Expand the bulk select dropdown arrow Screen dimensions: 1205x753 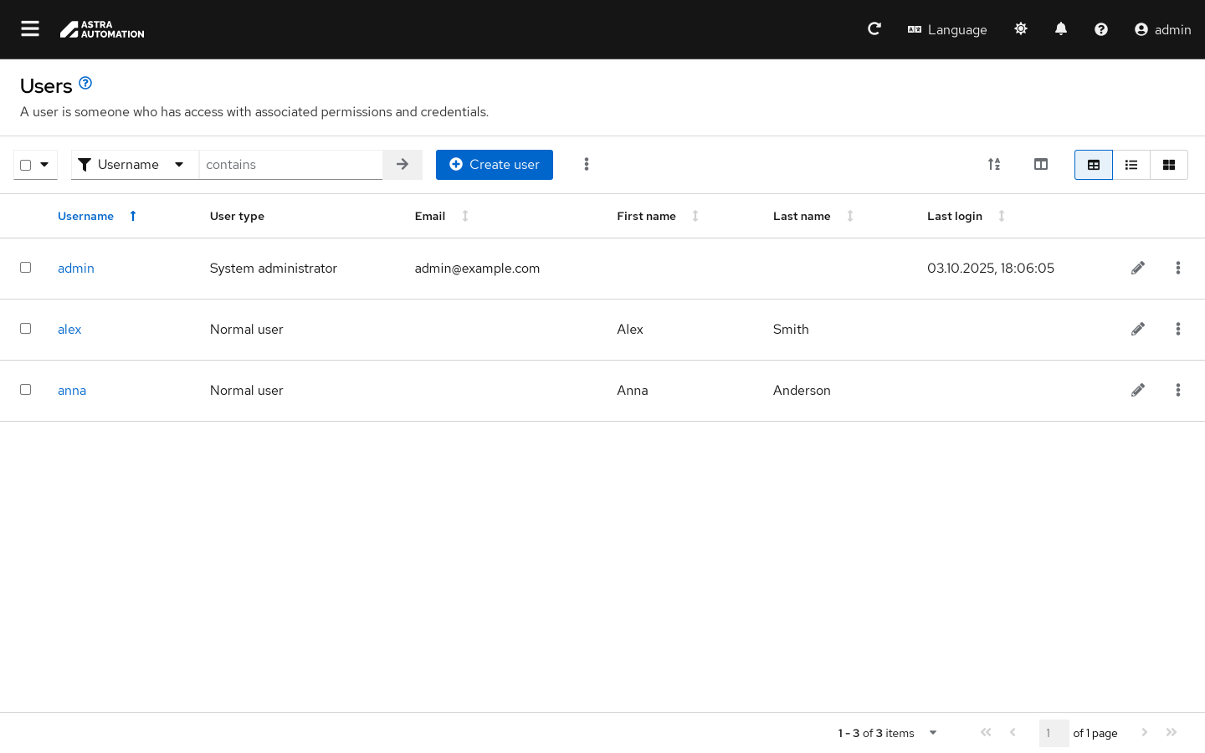point(44,165)
